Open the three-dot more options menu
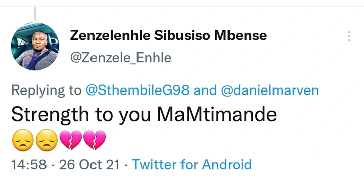The width and height of the screenshot is (364, 182). coord(349,36)
